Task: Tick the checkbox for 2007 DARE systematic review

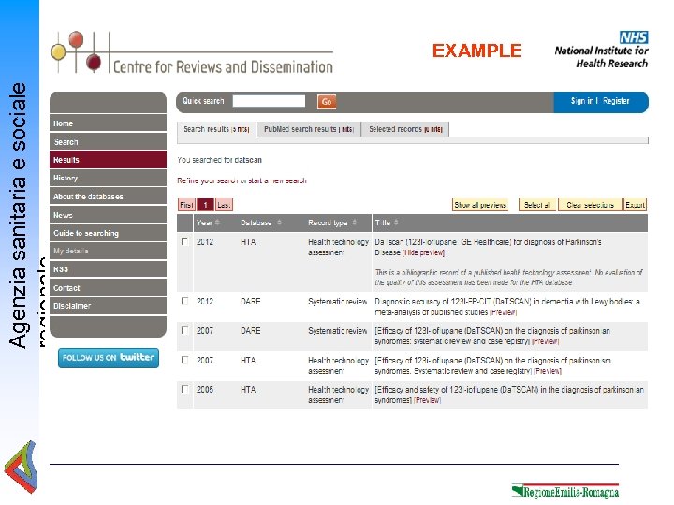Action: click(184, 330)
